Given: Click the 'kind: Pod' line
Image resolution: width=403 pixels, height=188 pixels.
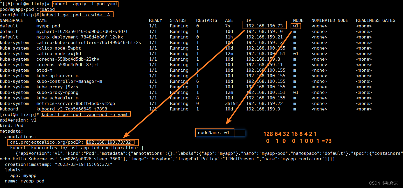Looking at the screenshot, I should click(x=12, y=126).
